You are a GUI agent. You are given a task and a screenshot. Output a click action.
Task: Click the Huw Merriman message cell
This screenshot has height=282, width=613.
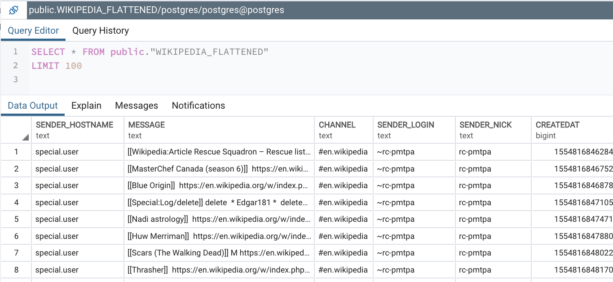(x=219, y=236)
